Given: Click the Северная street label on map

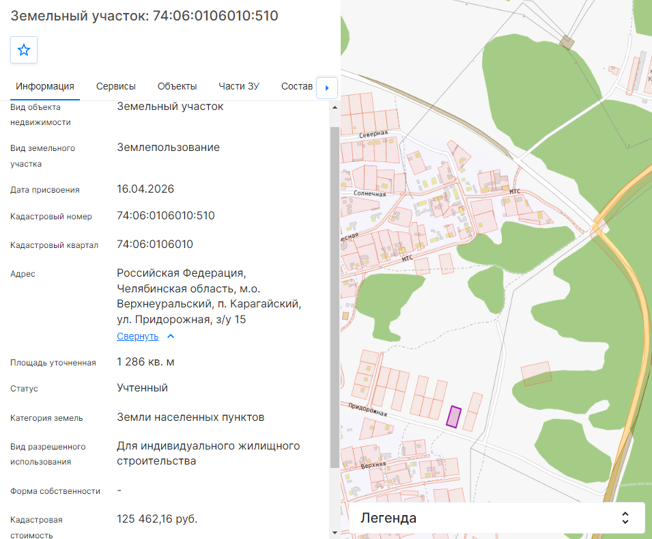Looking at the screenshot, I should coord(373,134).
